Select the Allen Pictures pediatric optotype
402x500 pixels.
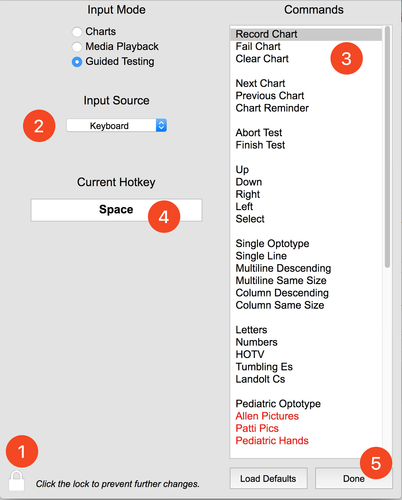[x=267, y=416]
